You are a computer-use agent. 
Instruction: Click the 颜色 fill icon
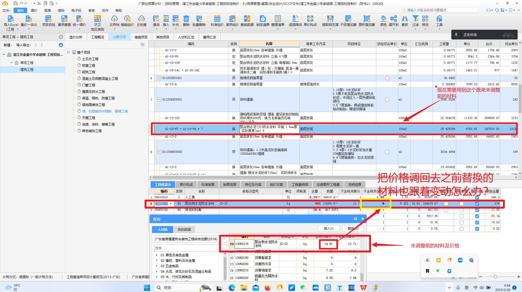point(383,21)
